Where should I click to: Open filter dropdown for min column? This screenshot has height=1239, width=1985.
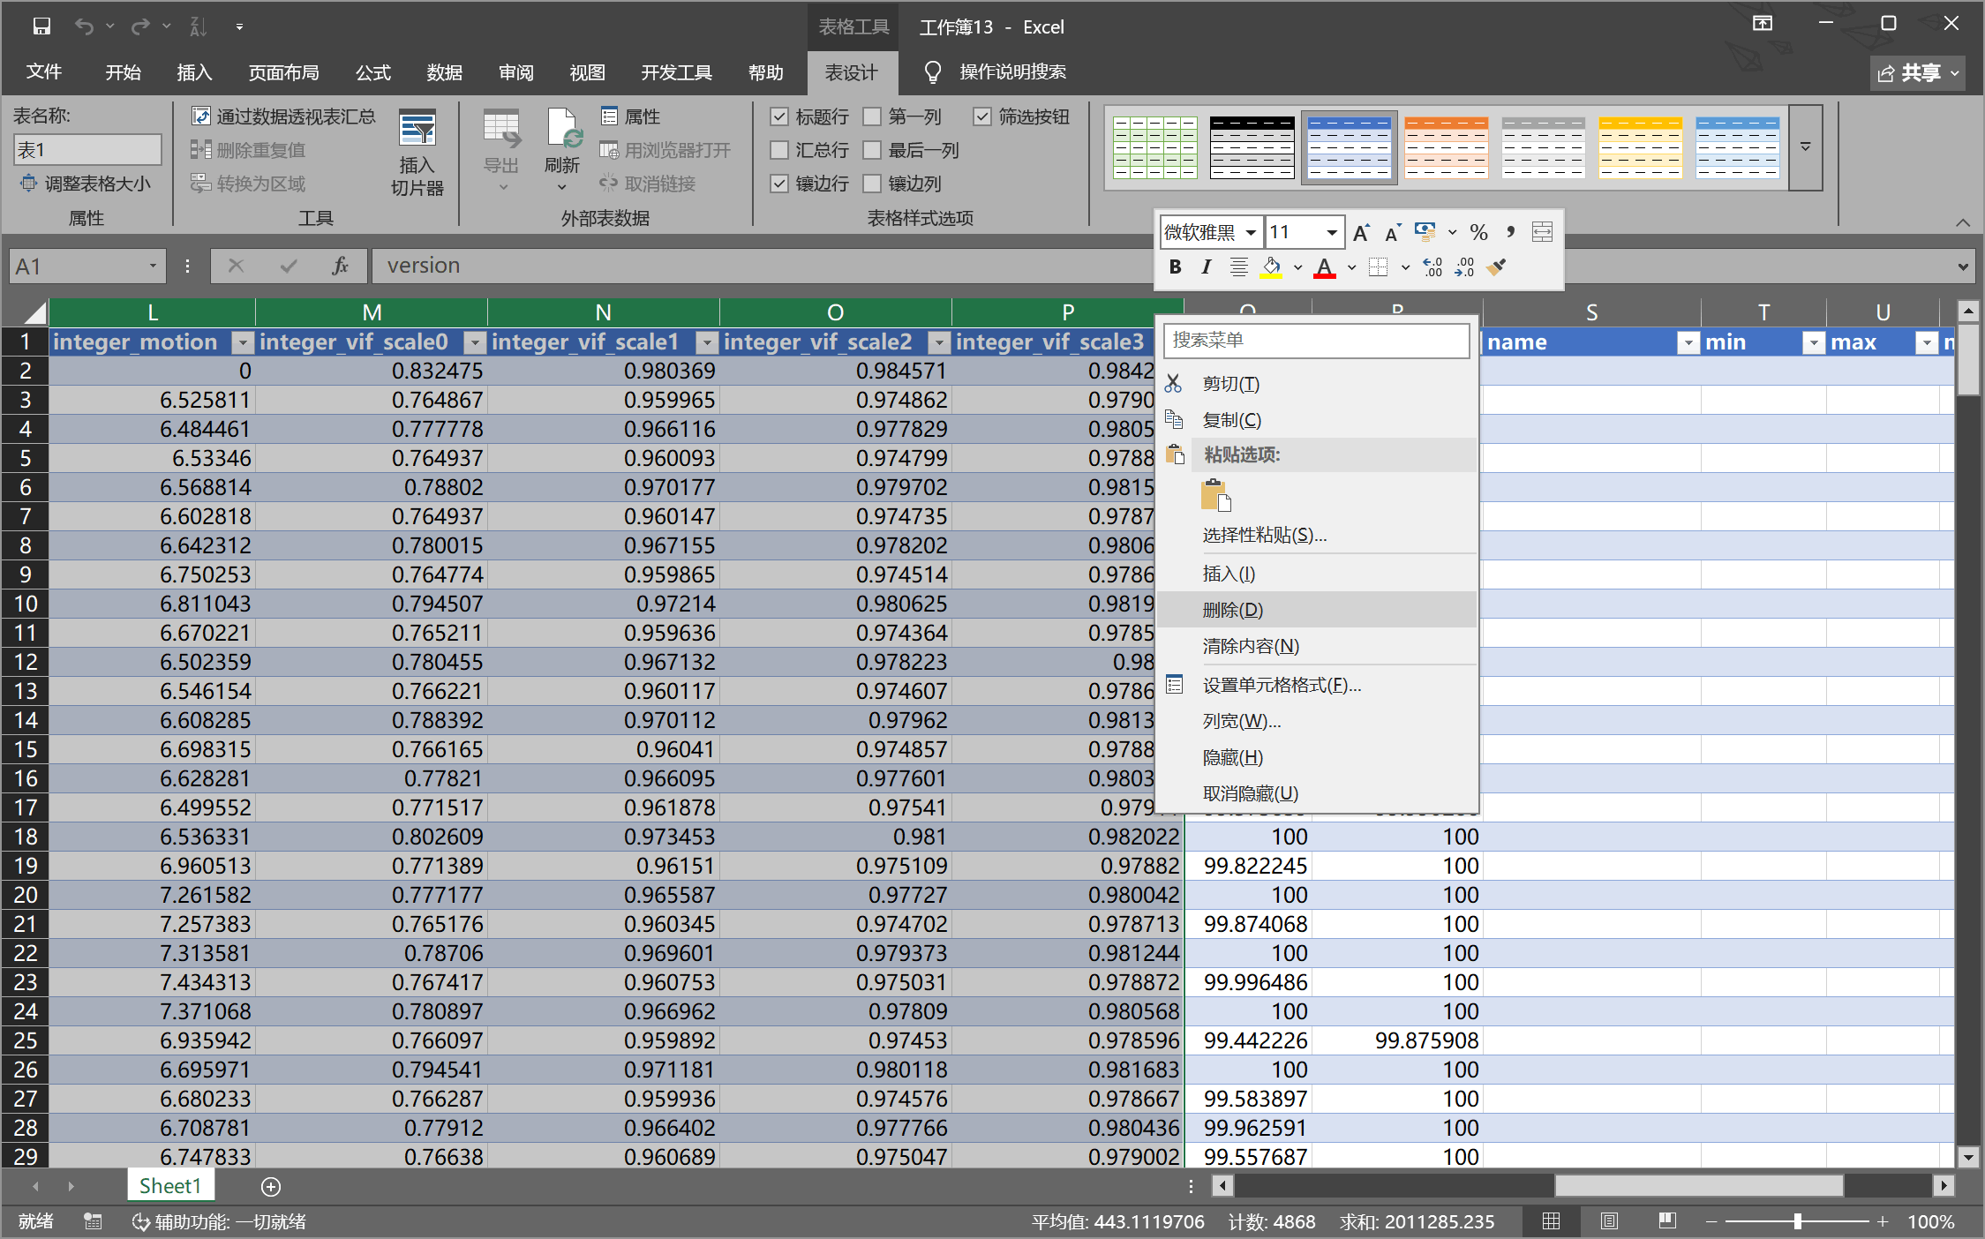click(1813, 342)
